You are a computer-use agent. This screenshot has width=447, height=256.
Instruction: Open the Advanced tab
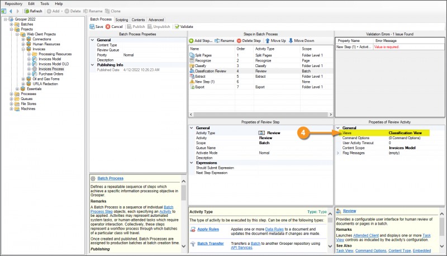click(x=156, y=20)
